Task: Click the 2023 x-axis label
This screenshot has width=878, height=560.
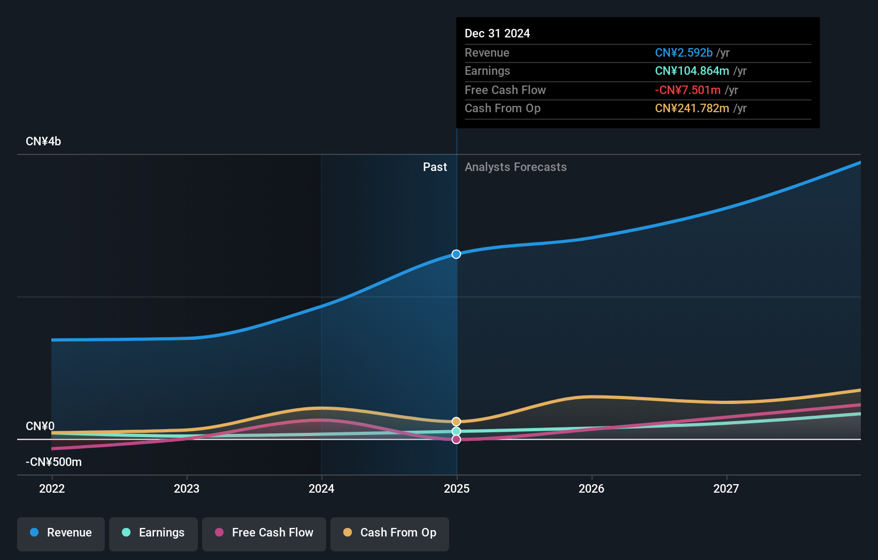Action: (187, 488)
